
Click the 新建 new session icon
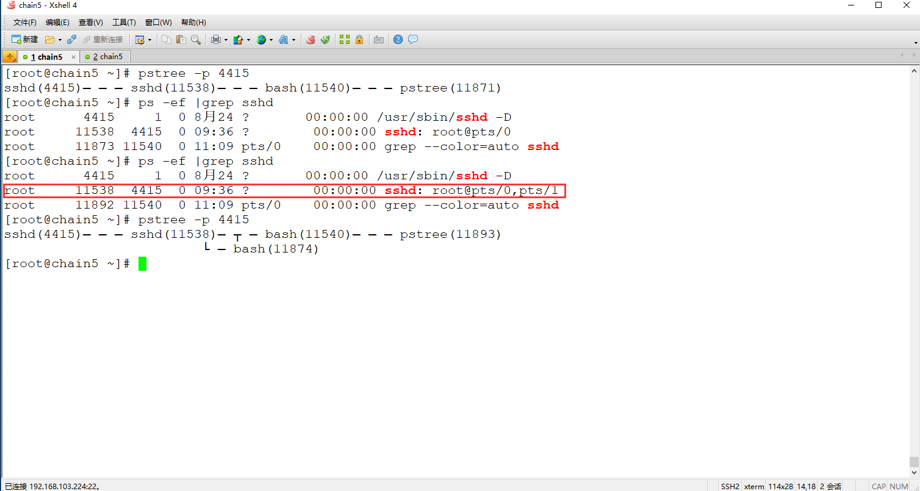pos(15,39)
